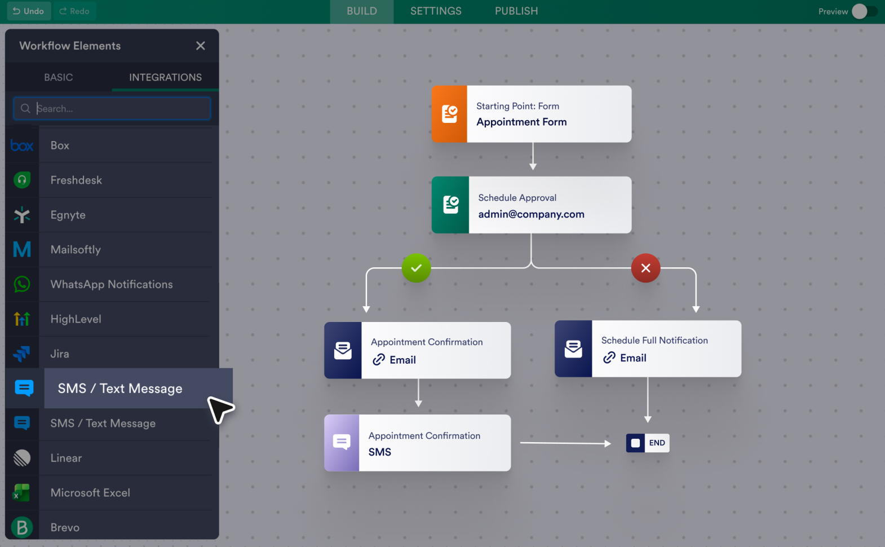This screenshot has width=885, height=547.
Task: Add the WhatsApp Notifications icon
Action: pyautogui.click(x=22, y=284)
